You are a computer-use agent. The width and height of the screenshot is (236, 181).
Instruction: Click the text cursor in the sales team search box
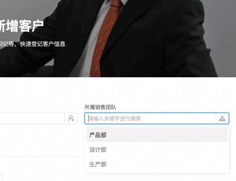[88, 118]
